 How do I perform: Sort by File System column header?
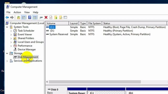[94, 23]
